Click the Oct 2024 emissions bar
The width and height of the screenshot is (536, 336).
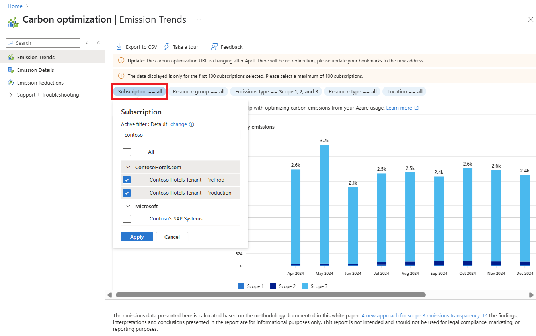pos(468,217)
